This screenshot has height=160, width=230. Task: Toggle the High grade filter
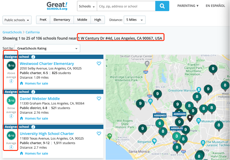pyautogui.click(x=98, y=20)
